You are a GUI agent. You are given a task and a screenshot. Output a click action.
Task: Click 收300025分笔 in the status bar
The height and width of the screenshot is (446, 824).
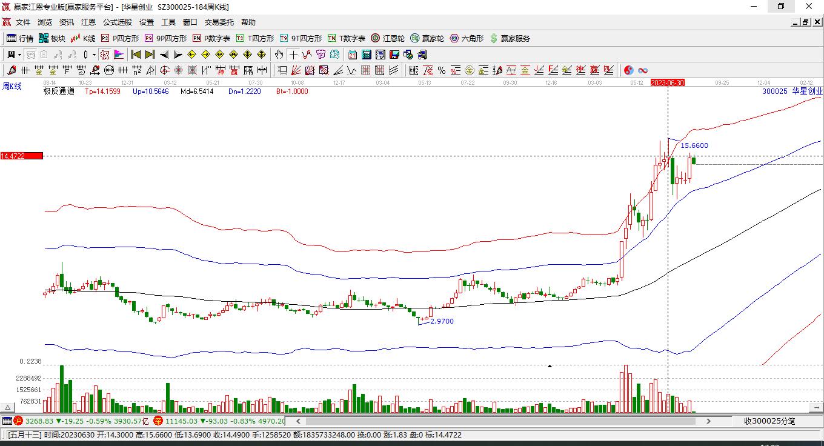[x=769, y=421]
